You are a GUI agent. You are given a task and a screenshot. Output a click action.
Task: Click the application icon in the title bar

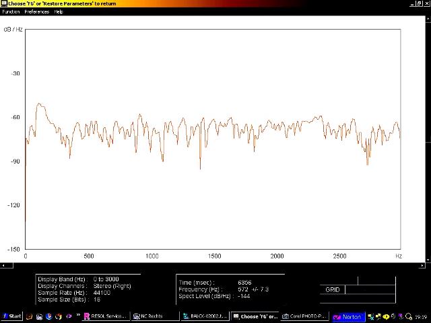click(4, 3)
